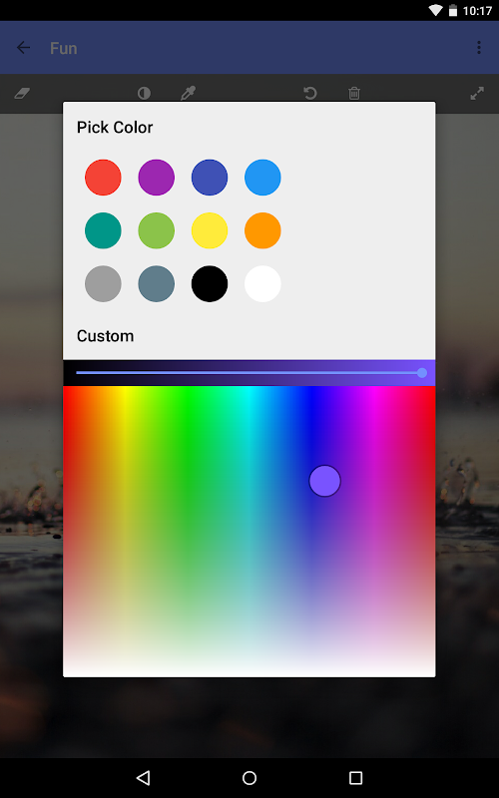Activate the eyedropper color picker
The width and height of the screenshot is (499, 798).
pyautogui.click(x=188, y=93)
